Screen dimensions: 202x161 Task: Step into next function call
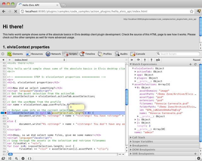click(145, 60)
